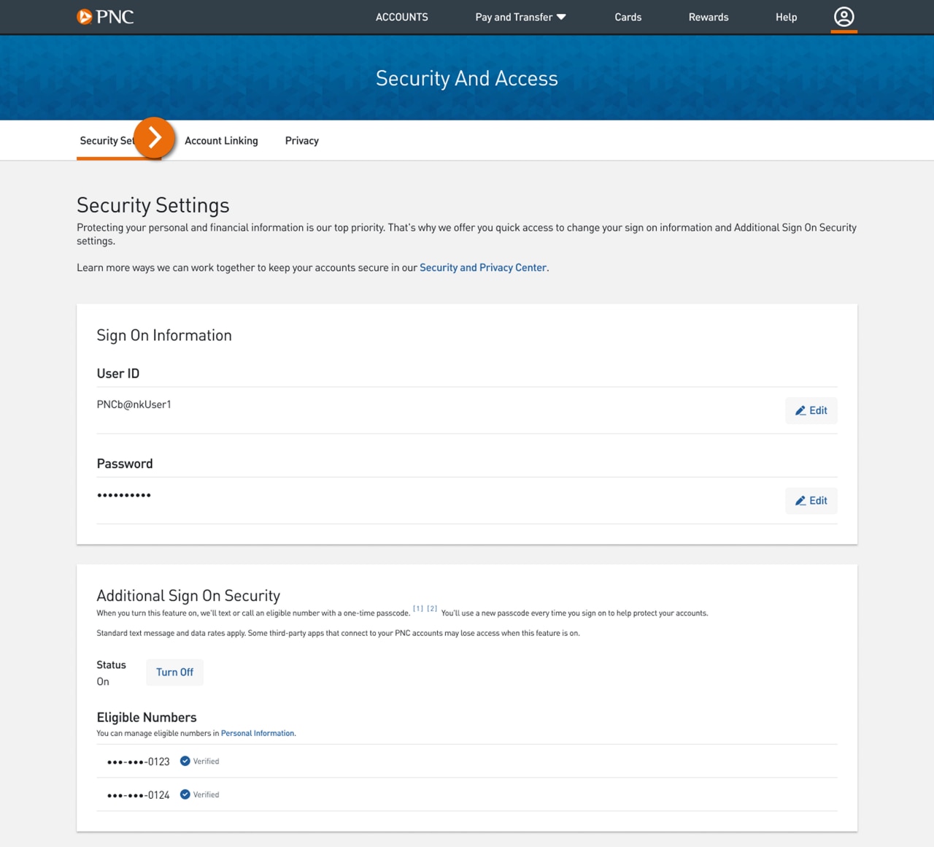The width and height of the screenshot is (934, 847).
Task: Turn off Additional Sign On Security
Action: [x=174, y=672]
